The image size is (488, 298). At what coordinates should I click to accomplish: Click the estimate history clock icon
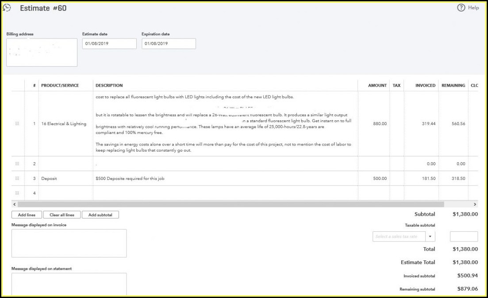pos(7,8)
